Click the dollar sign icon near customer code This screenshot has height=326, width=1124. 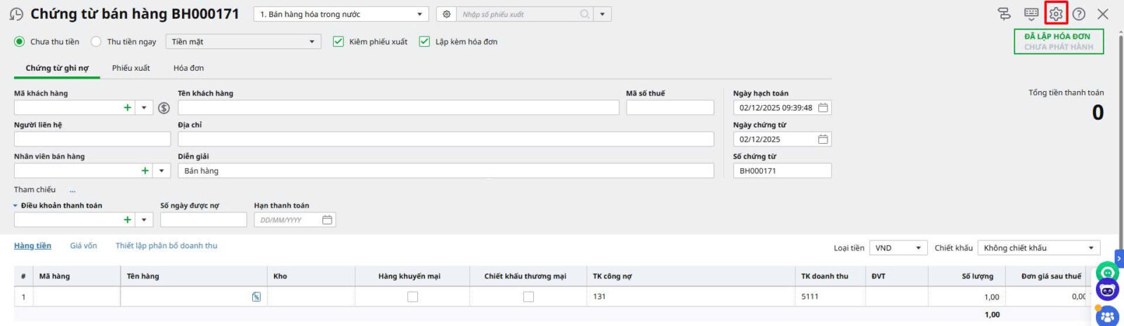164,108
